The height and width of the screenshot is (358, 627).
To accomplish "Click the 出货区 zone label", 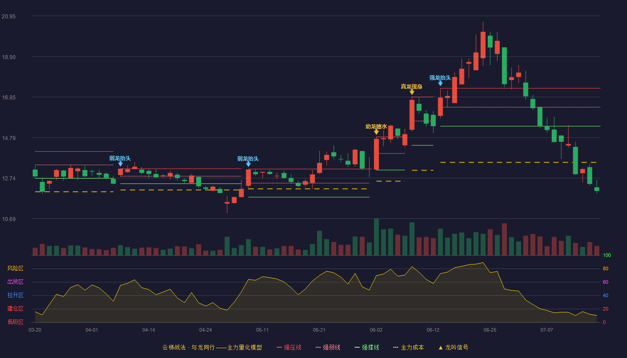I will pos(15,282).
